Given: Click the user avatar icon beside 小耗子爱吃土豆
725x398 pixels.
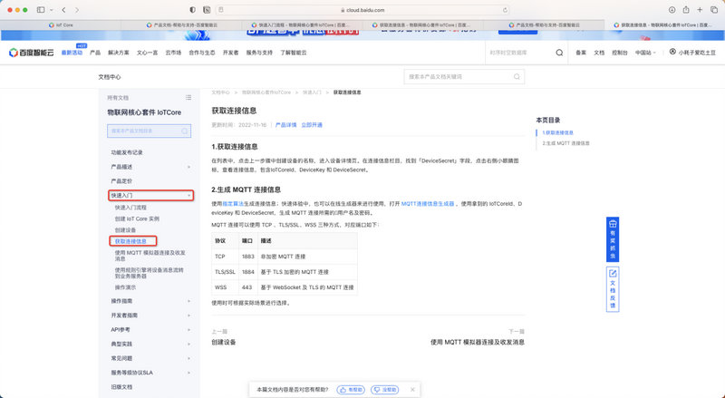Looking at the screenshot, I should click(672, 52).
